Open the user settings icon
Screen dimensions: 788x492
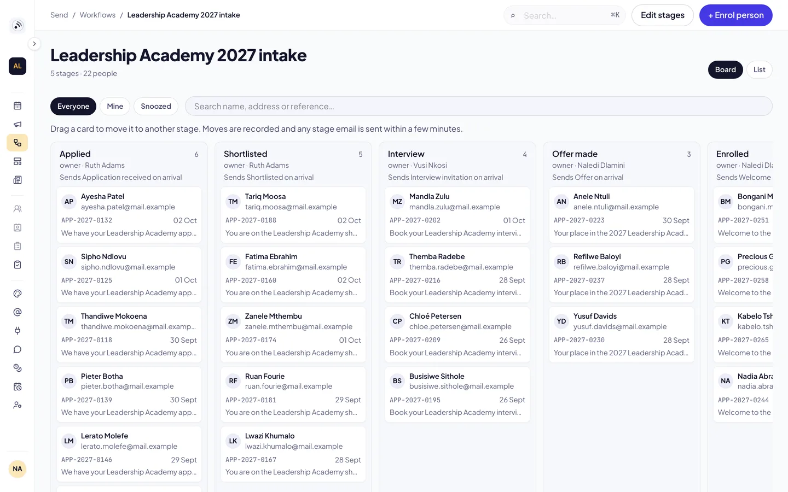[18, 405]
